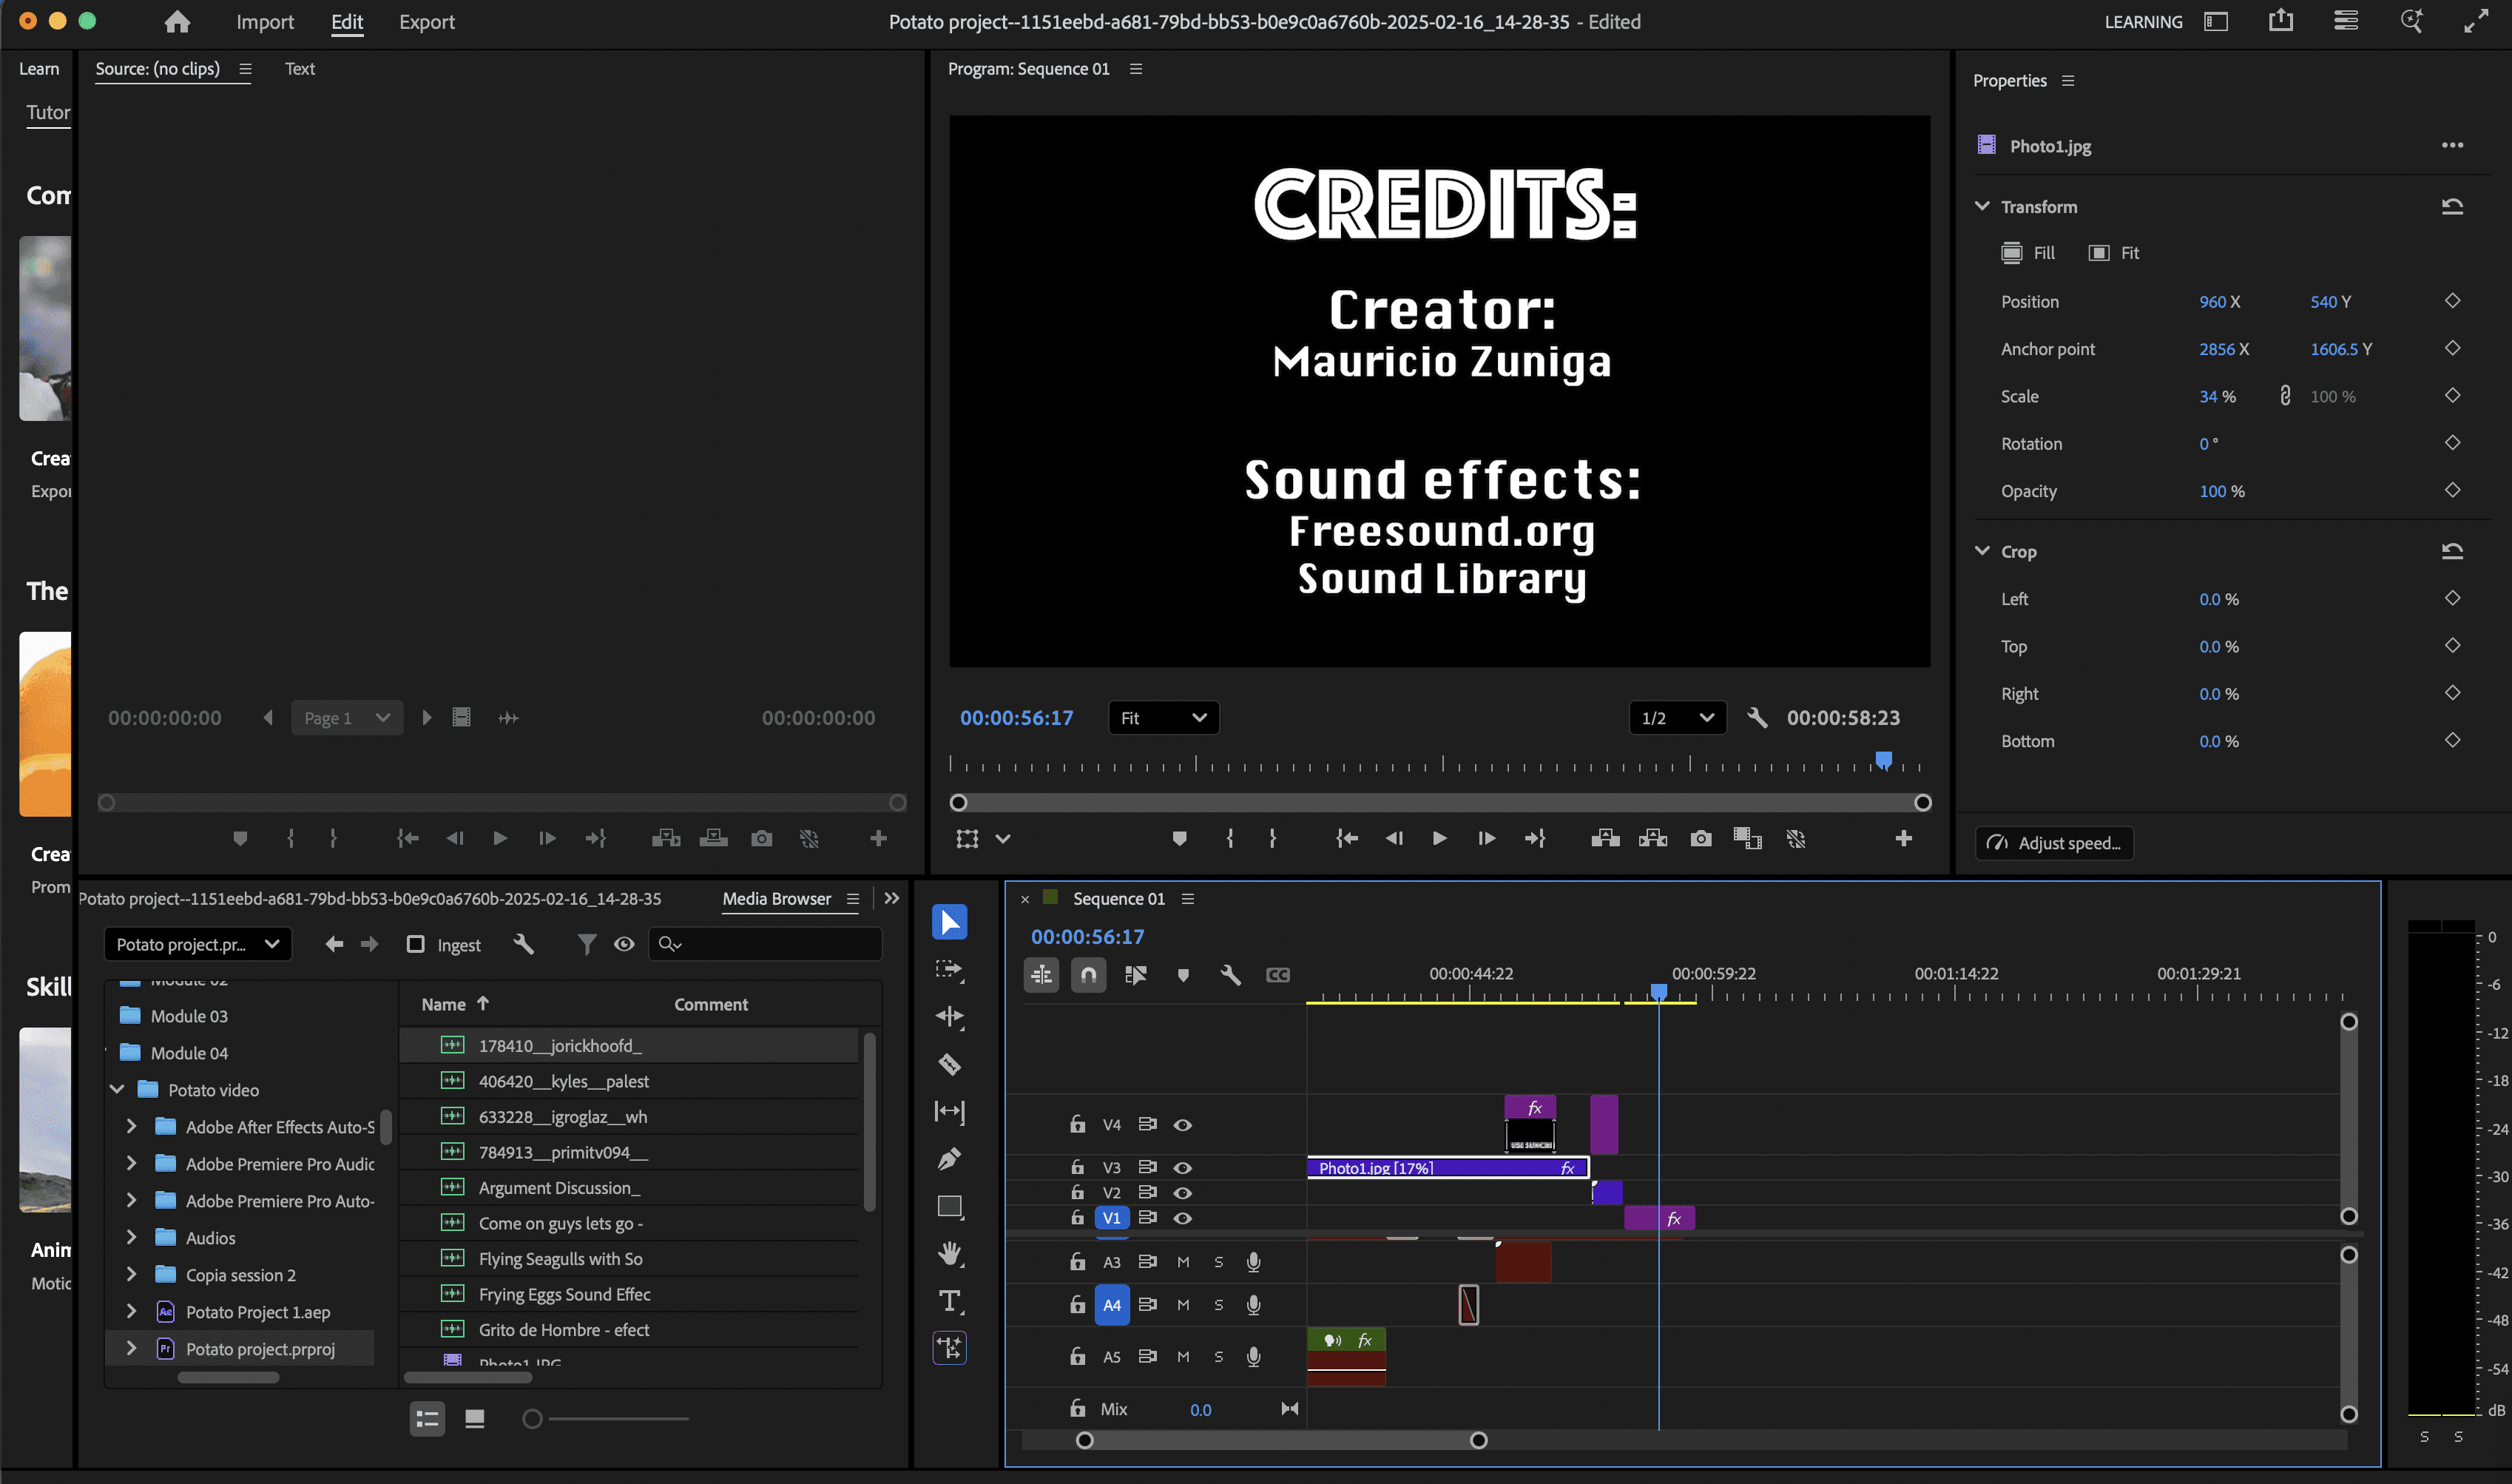Click the Fill button under Transform
This screenshot has height=1484, width=2512.
tap(2028, 253)
